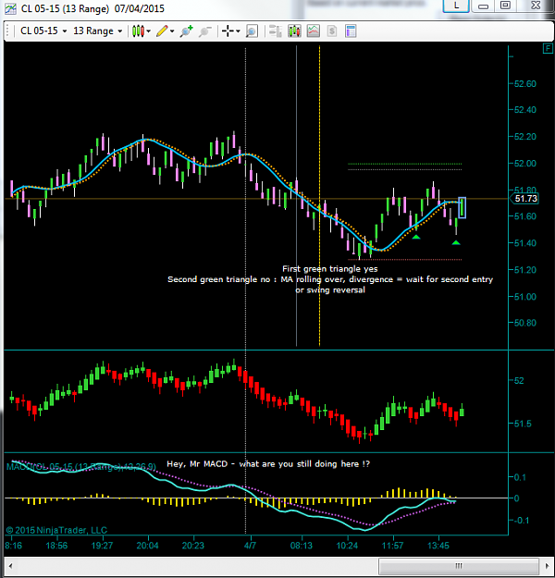Click the MACD indicator label in bottom panel
The image size is (555, 578).
[81, 467]
